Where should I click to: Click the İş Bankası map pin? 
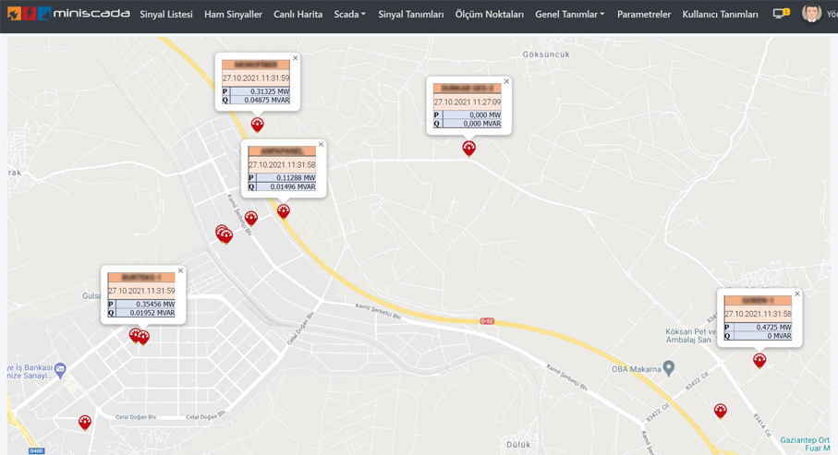(x=60, y=369)
